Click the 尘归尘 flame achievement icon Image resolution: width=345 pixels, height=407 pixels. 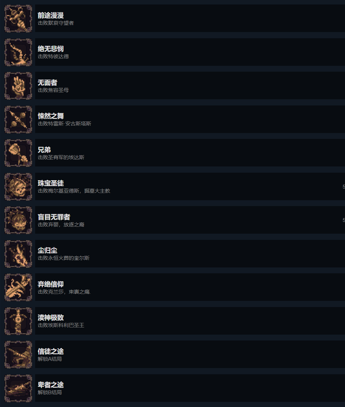pos(18,254)
